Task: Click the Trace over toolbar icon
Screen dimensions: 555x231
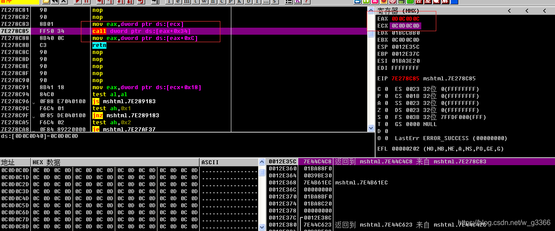Action: [130, 2]
